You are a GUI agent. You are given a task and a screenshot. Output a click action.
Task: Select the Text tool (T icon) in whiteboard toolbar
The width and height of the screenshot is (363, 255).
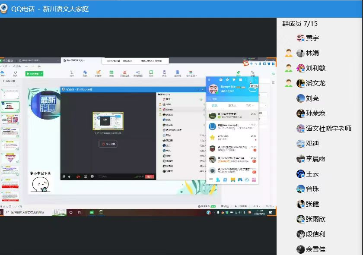click(x=72, y=73)
